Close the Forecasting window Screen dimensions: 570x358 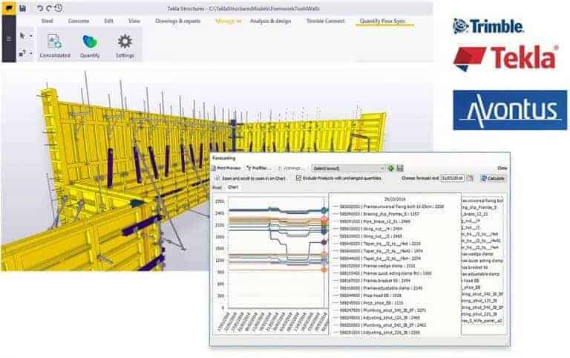pos(502,168)
